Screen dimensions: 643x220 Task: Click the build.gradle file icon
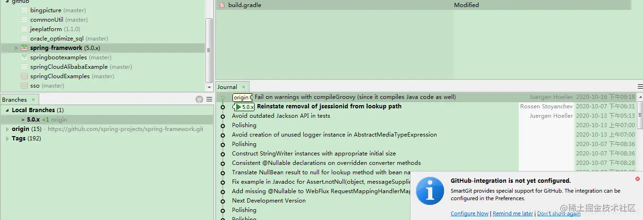pos(222,5)
